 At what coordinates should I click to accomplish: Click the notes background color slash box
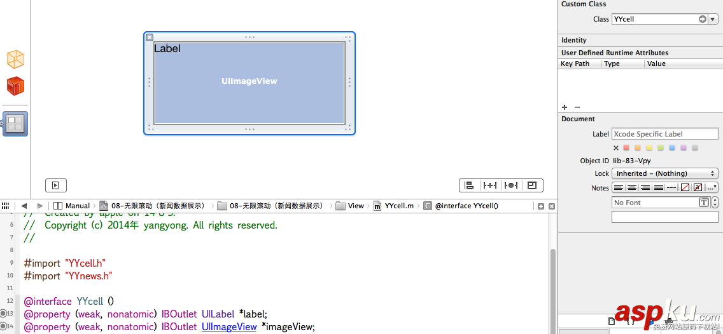pos(685,187)
